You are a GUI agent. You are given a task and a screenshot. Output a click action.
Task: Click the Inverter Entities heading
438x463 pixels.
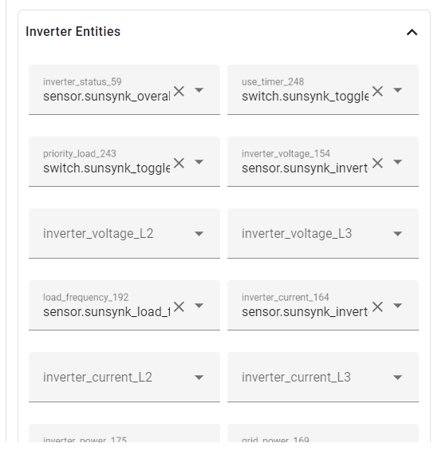(x=73, y=32)
